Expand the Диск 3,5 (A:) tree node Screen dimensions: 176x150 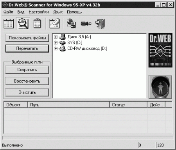(56, 37)
